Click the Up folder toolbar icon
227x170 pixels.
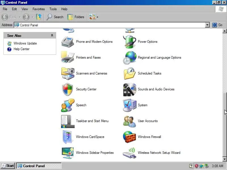[x=39, y=17]
